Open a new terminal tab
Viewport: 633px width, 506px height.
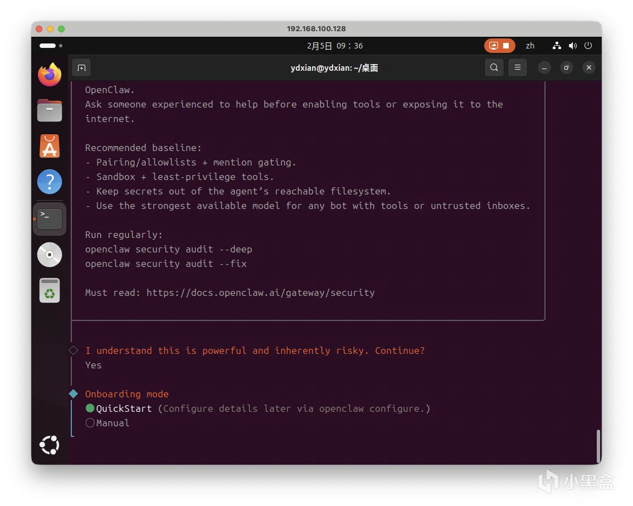pyautogui.click(x=81, y=68)
